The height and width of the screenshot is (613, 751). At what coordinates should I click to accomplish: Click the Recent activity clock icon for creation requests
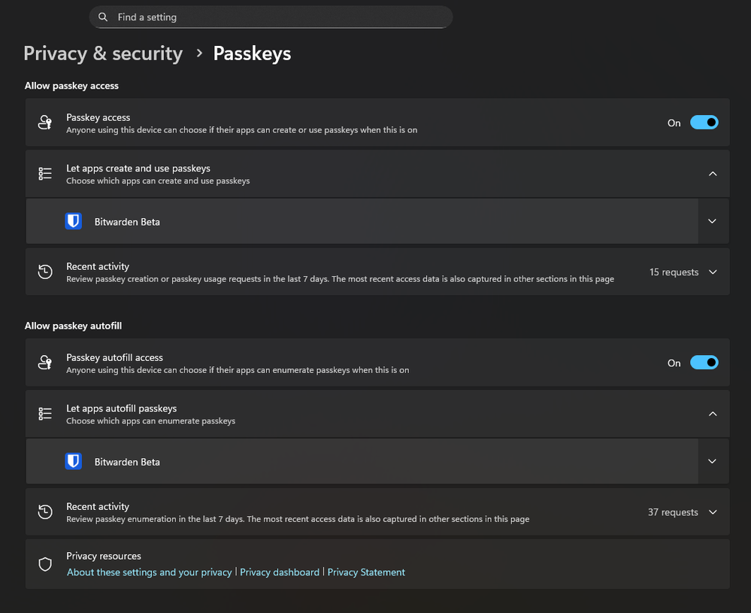(45, 272)
